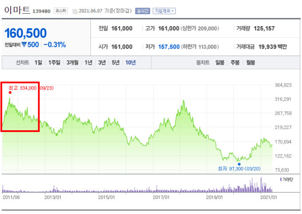Click the 전일 value 161,000

point(122,28)
